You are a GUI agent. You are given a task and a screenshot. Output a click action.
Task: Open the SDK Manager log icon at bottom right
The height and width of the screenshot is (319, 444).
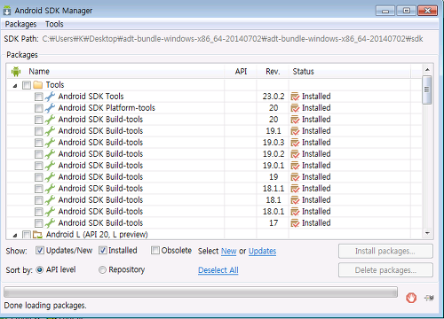(x=429, y=298)
